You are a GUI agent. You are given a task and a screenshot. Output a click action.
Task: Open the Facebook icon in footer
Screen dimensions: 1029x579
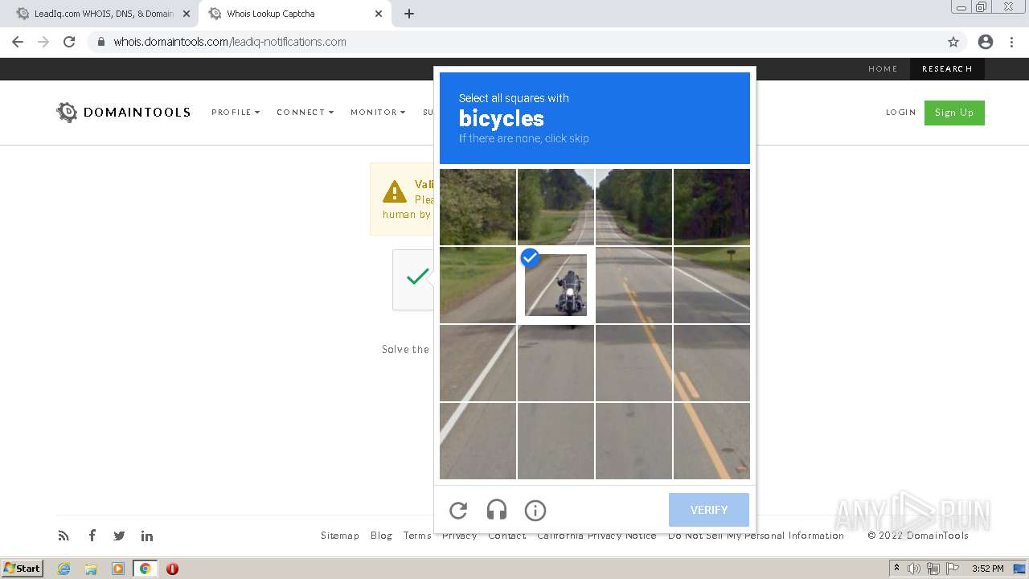pos(92,536)
